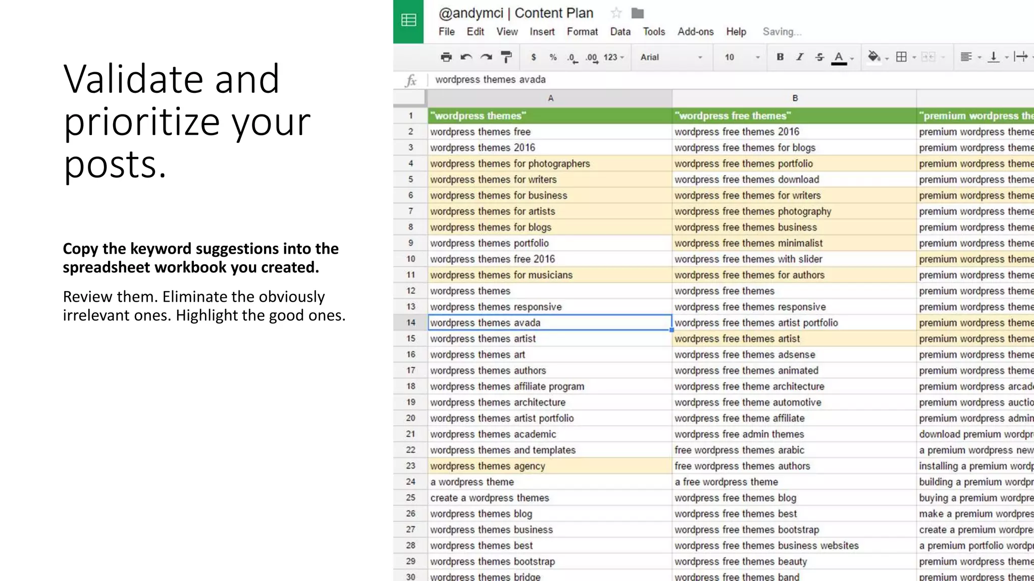
Task: Click the move-to-folder icon
Action: click(638, 13)
